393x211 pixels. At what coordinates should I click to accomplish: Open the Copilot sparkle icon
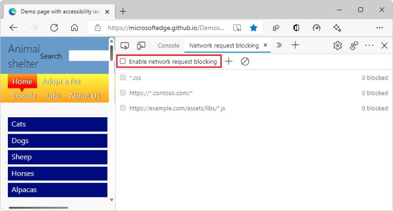[x=337, y=28]
